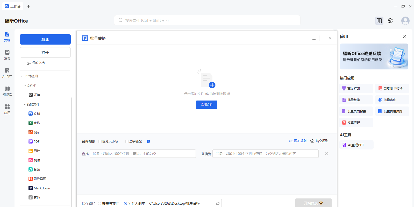The height and width of the screenshot is (207, 414).
Task: Close the 应用 panel
Action: [405, 36]
